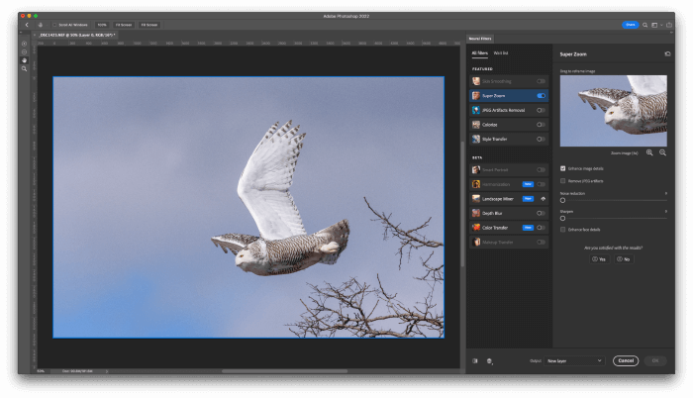This screenshot has height=398, width=693.
Task: Click the layers stack icon at panel bottom
Action: coord(489,361)
